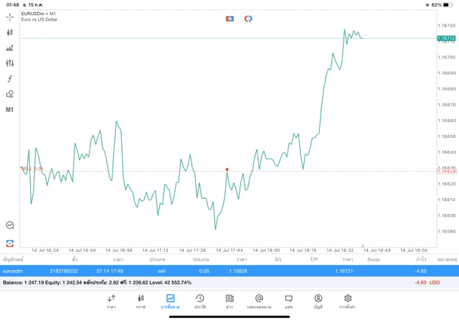Open the ข่าว news tab
This screenshot has height=321, width=459.
[229, 301]
